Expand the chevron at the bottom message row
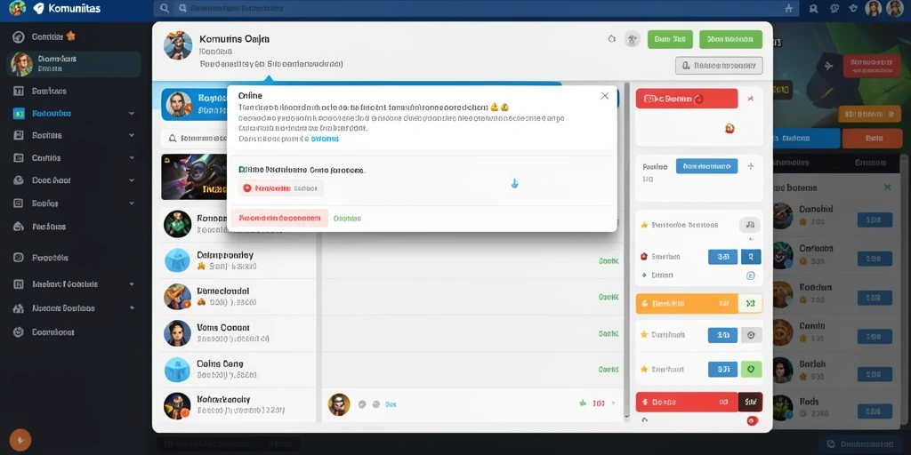 tap(614, 403)
